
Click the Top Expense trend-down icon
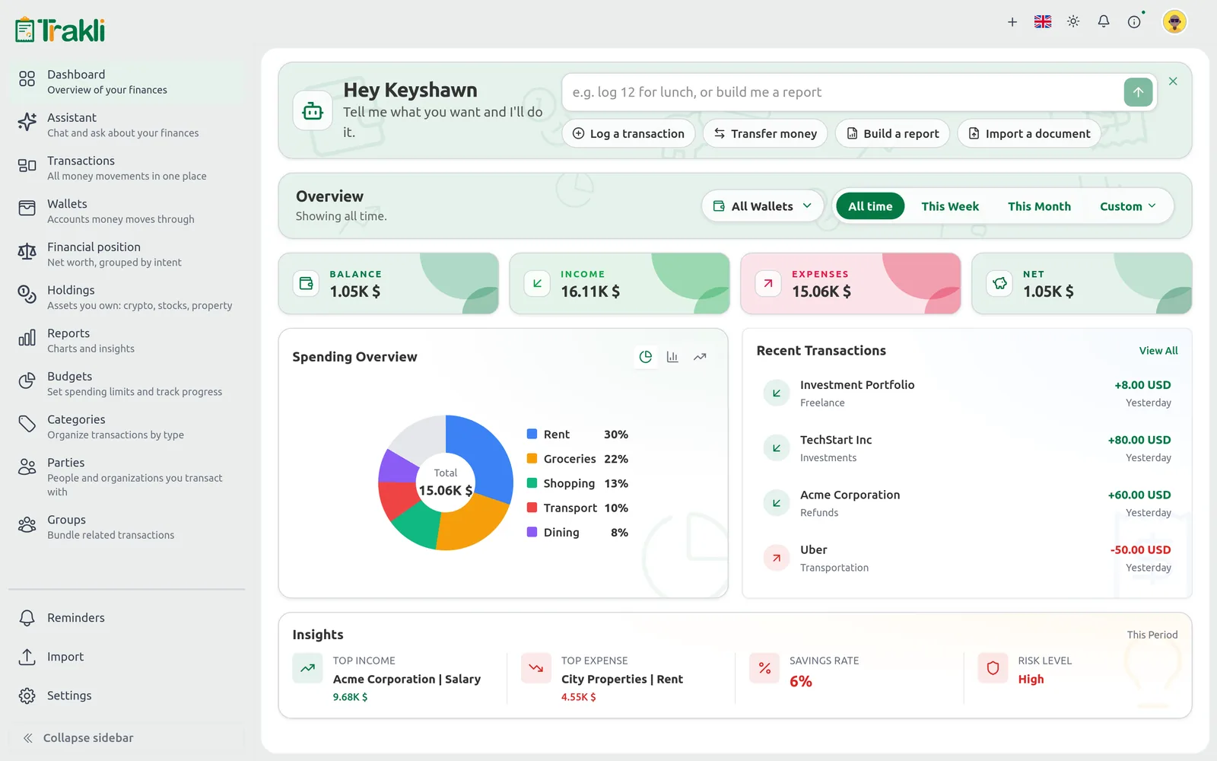536,668
